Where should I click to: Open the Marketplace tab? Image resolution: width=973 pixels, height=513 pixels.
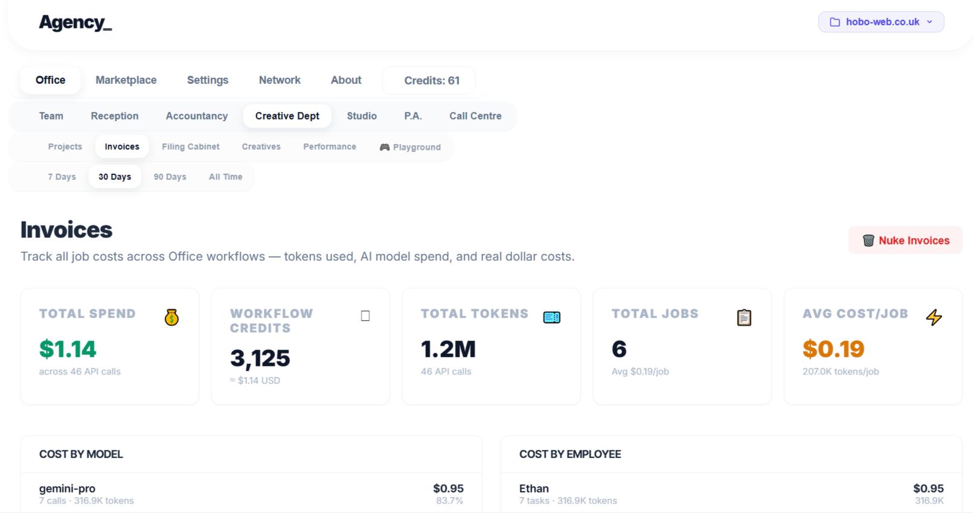point(126,80)
